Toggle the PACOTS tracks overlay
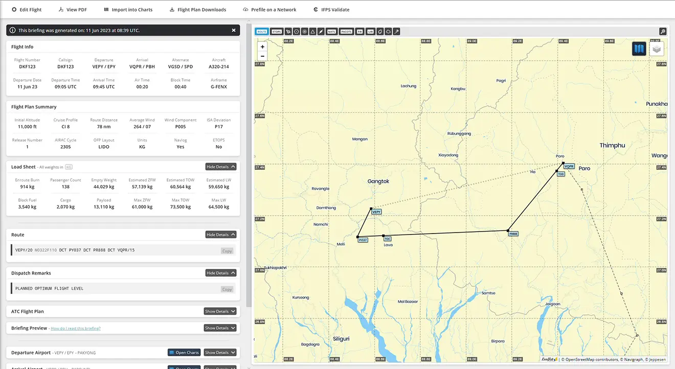675x369 pixels. [347, 31]
